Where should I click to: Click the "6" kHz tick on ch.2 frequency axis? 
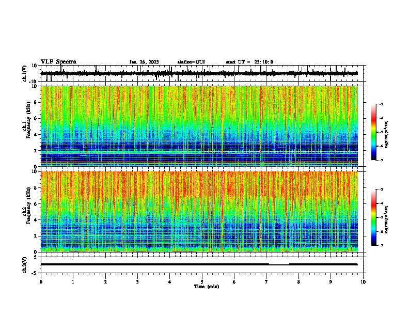(36, 203)
